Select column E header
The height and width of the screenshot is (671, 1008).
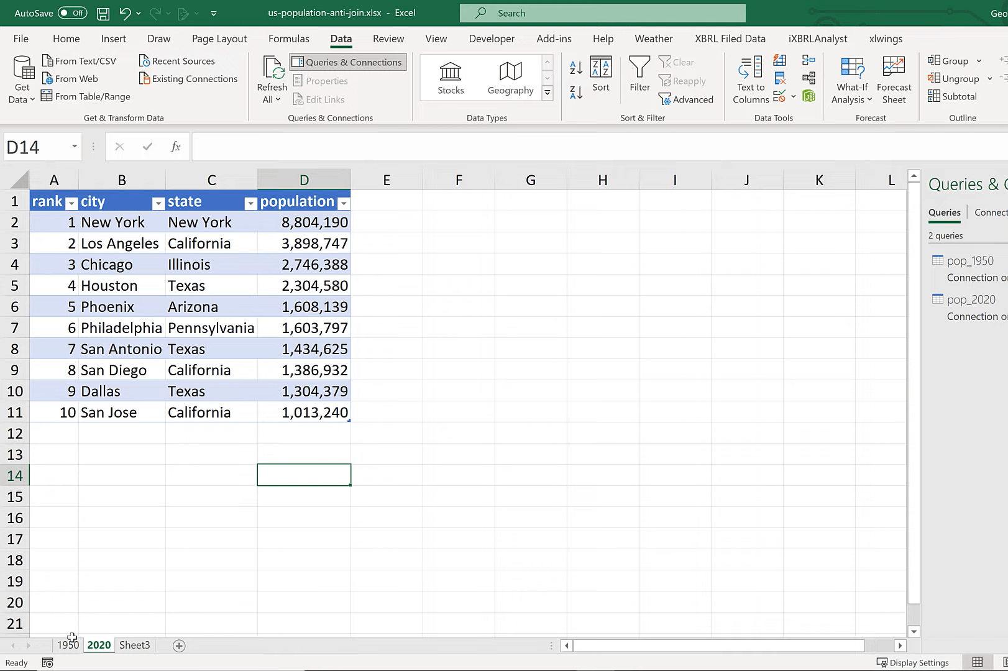(387, 180)
